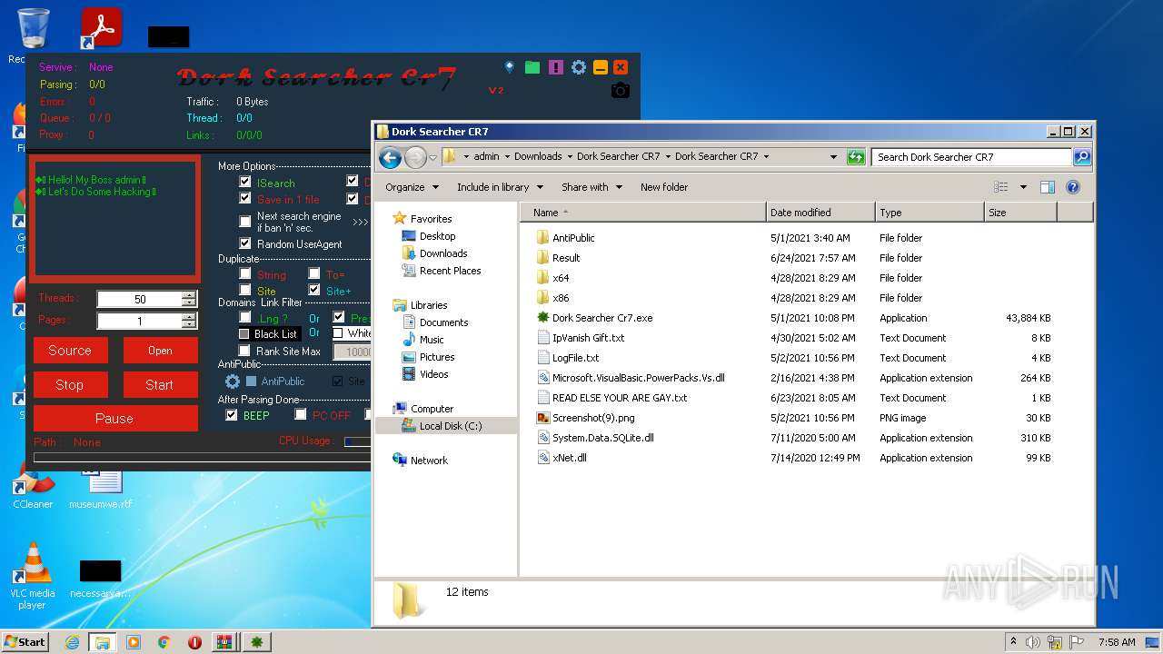This screenshot has height=654, width=1163.
Task: Toggle the Site+ duplicate checkbox
Action: [x=314, y=290]
